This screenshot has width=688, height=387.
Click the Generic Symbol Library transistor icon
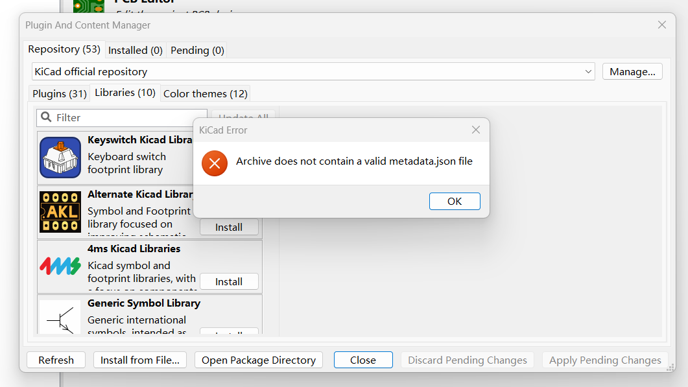point(60,317)
